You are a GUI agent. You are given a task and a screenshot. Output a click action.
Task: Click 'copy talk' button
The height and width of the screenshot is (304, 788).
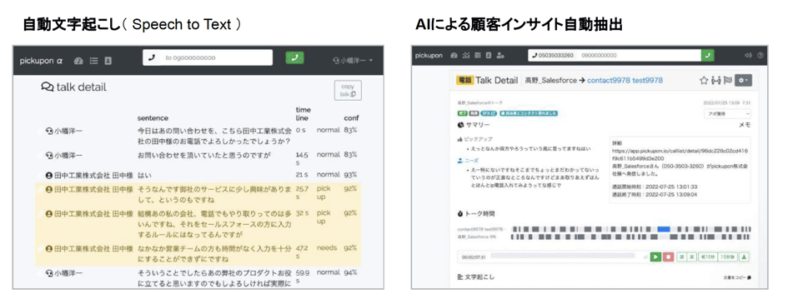[x=347, y=90]
